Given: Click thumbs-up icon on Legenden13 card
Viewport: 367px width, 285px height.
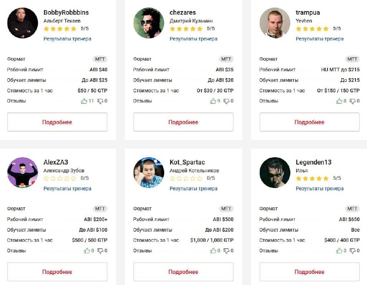Looking at the screenshot, I should [x=339, y=251].
